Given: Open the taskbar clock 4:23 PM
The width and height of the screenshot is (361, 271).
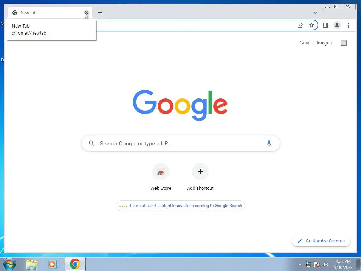Looking at the screenshot, I should [x=343, y=264].
